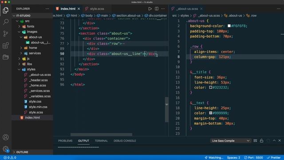284x160 pixels.
Task: Switch to the Problems tab
Action: (65, 141)
